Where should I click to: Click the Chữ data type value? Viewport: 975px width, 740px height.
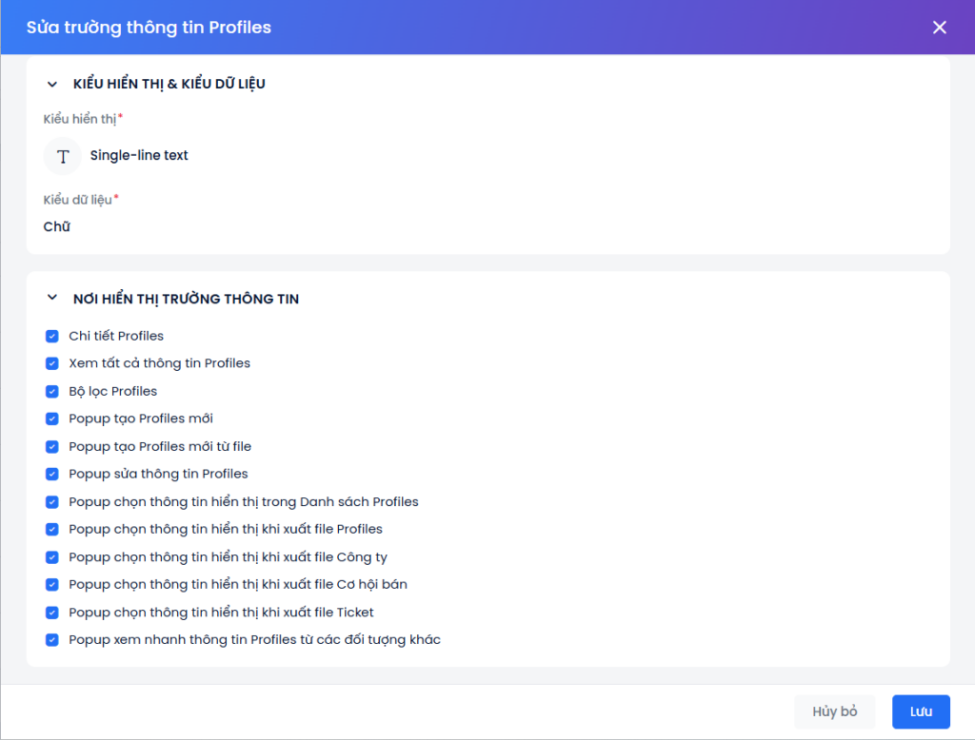[x=57, y=226]
